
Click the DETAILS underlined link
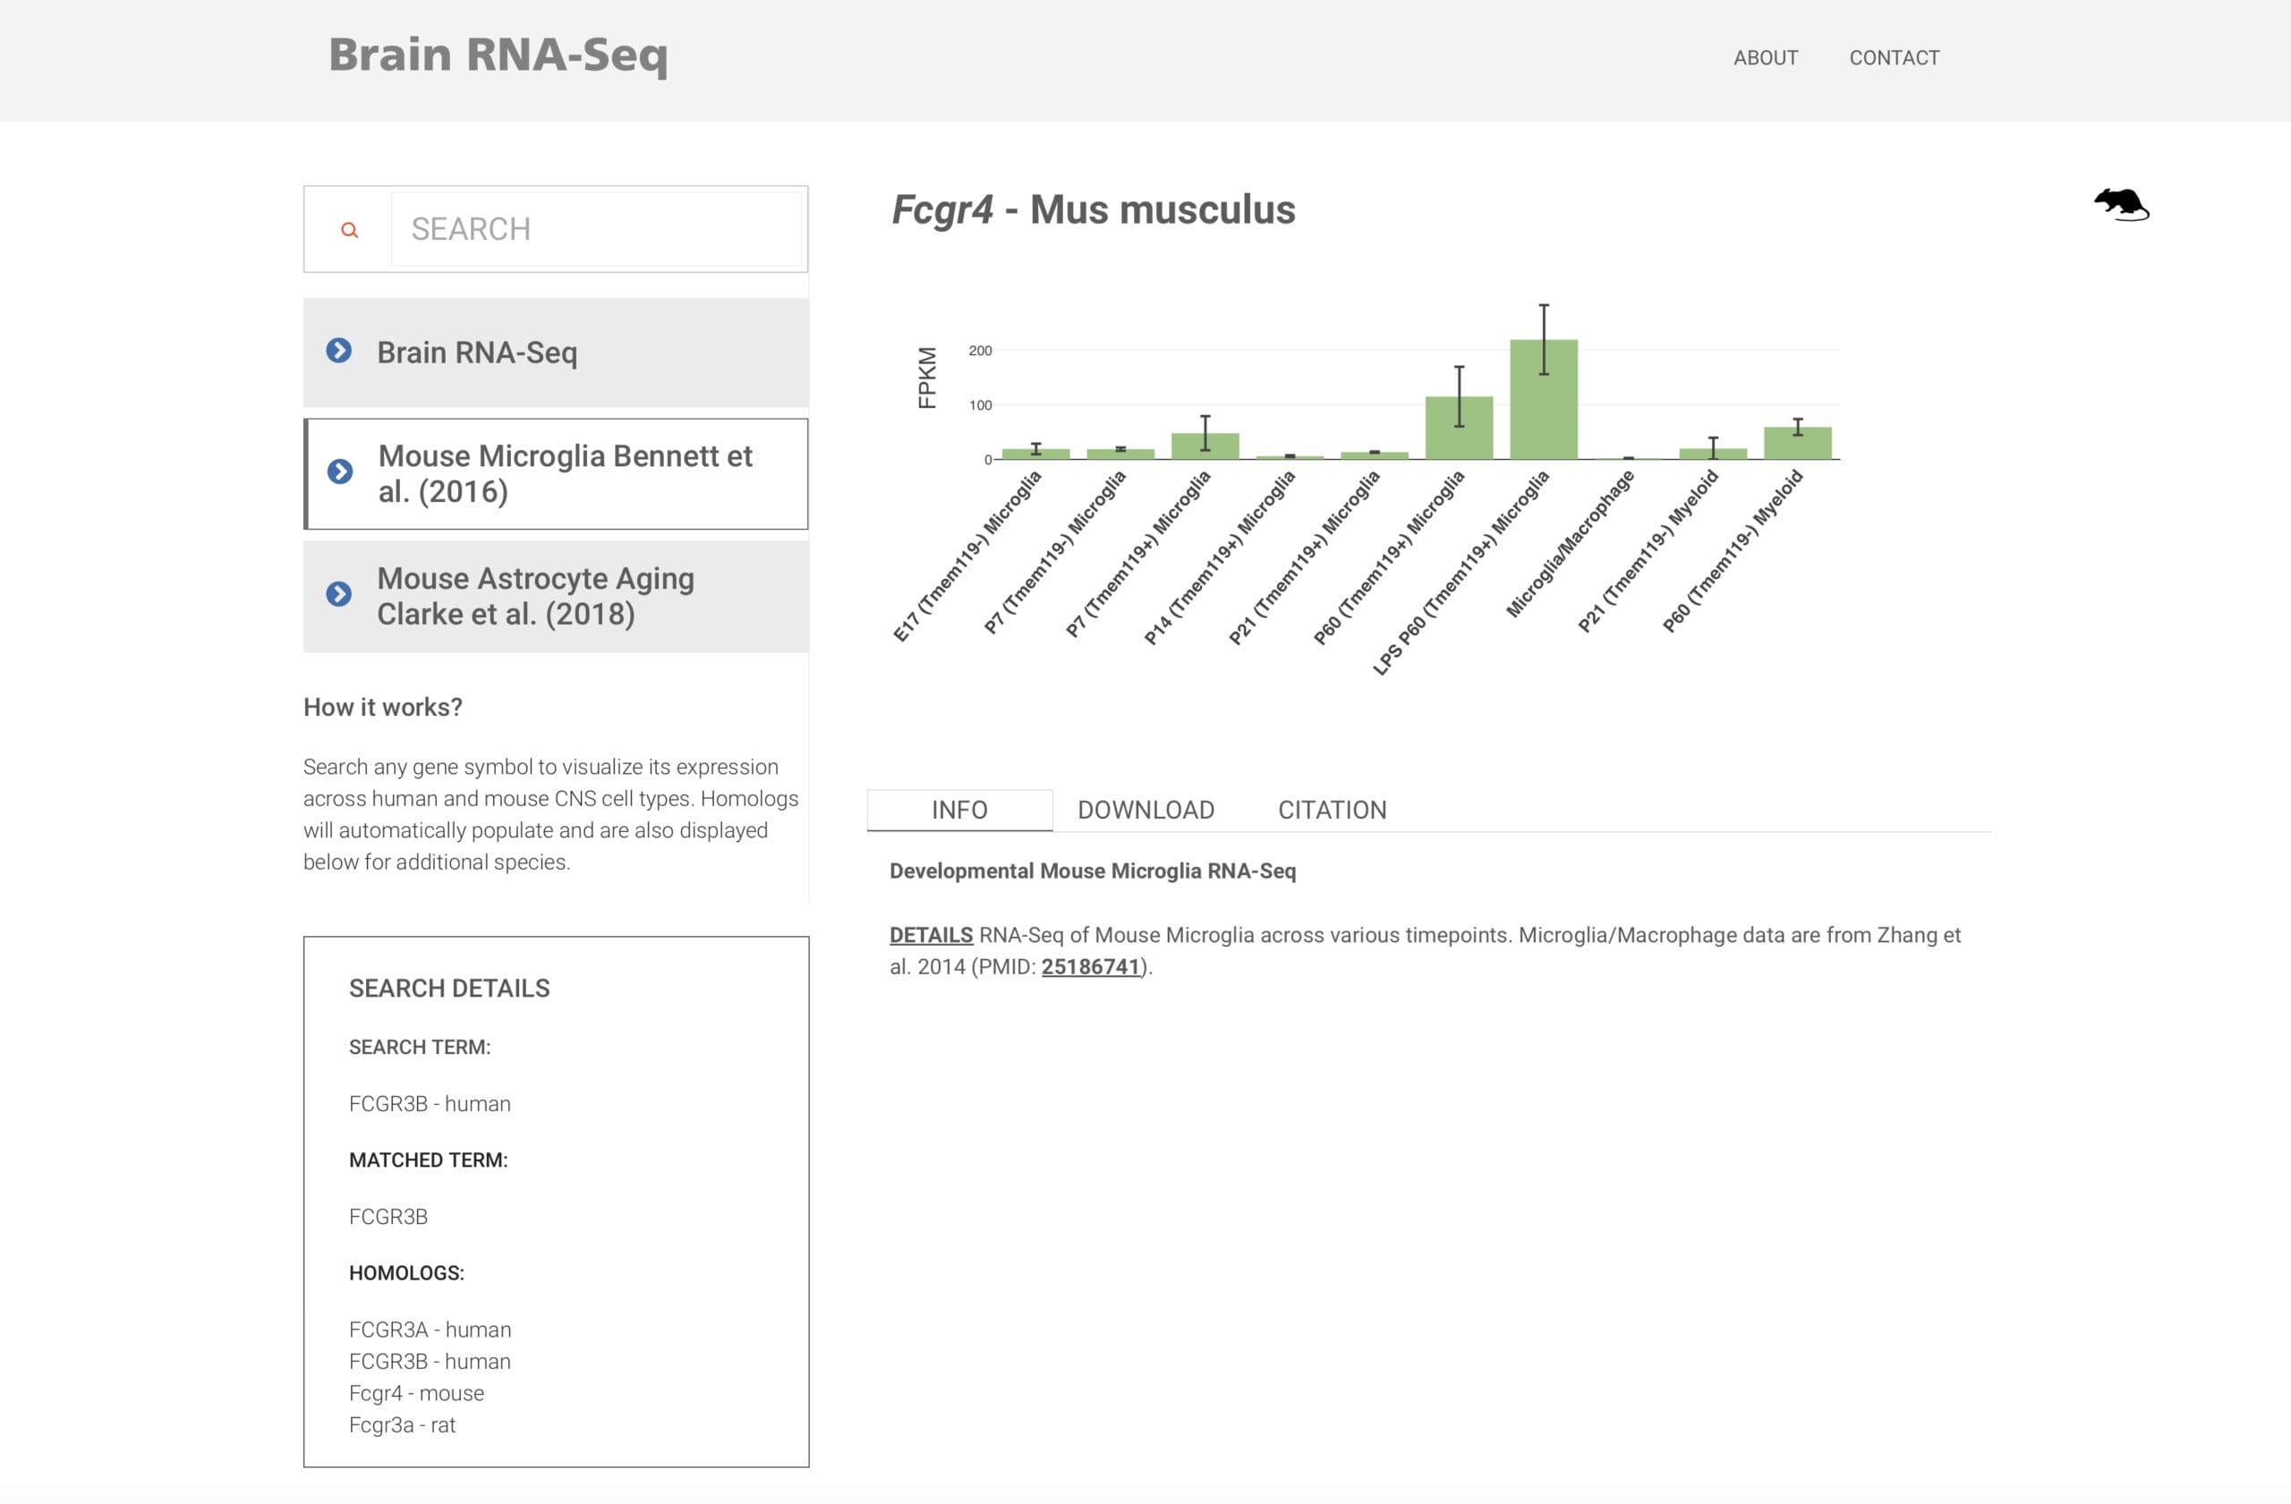(x=930, y=934)
